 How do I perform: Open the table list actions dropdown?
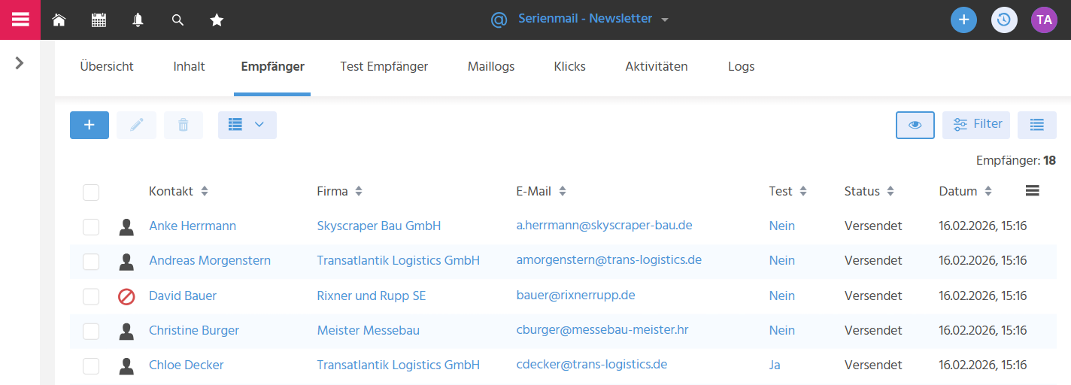[x=247, y=125]
